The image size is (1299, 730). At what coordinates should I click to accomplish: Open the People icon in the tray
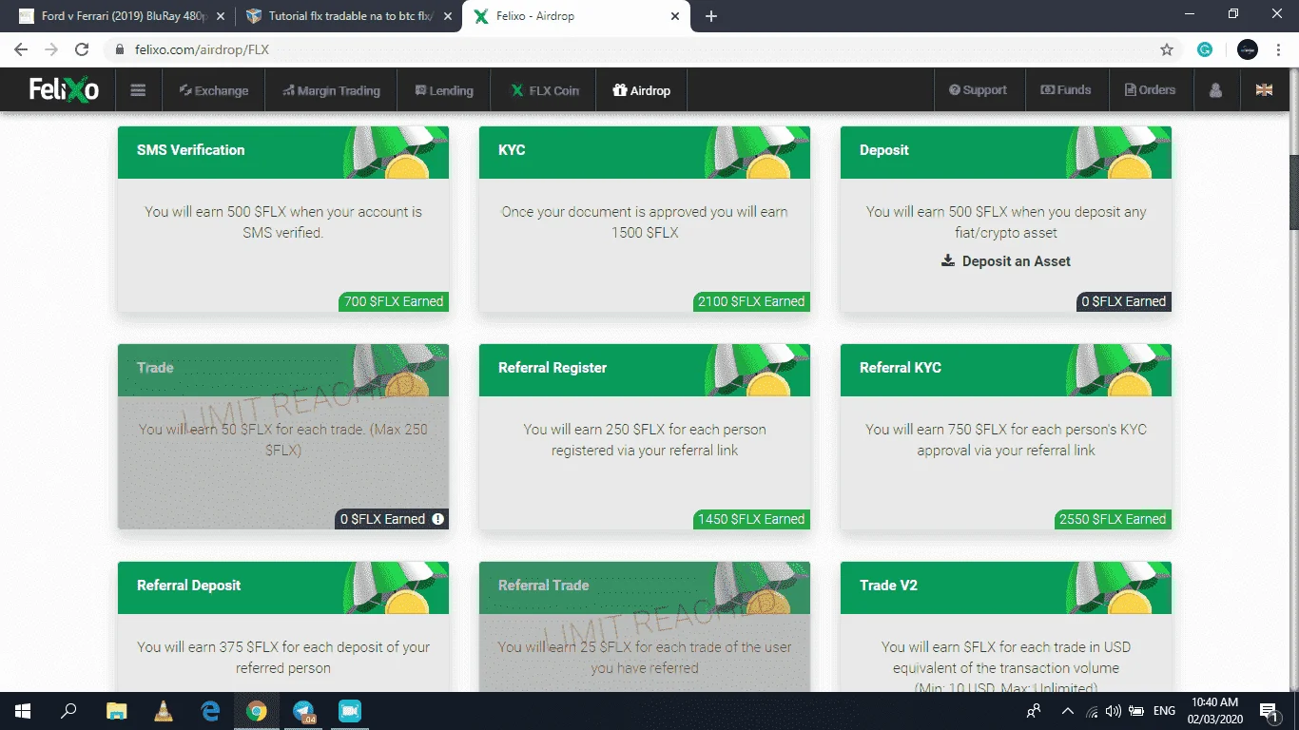(1034, 711)
